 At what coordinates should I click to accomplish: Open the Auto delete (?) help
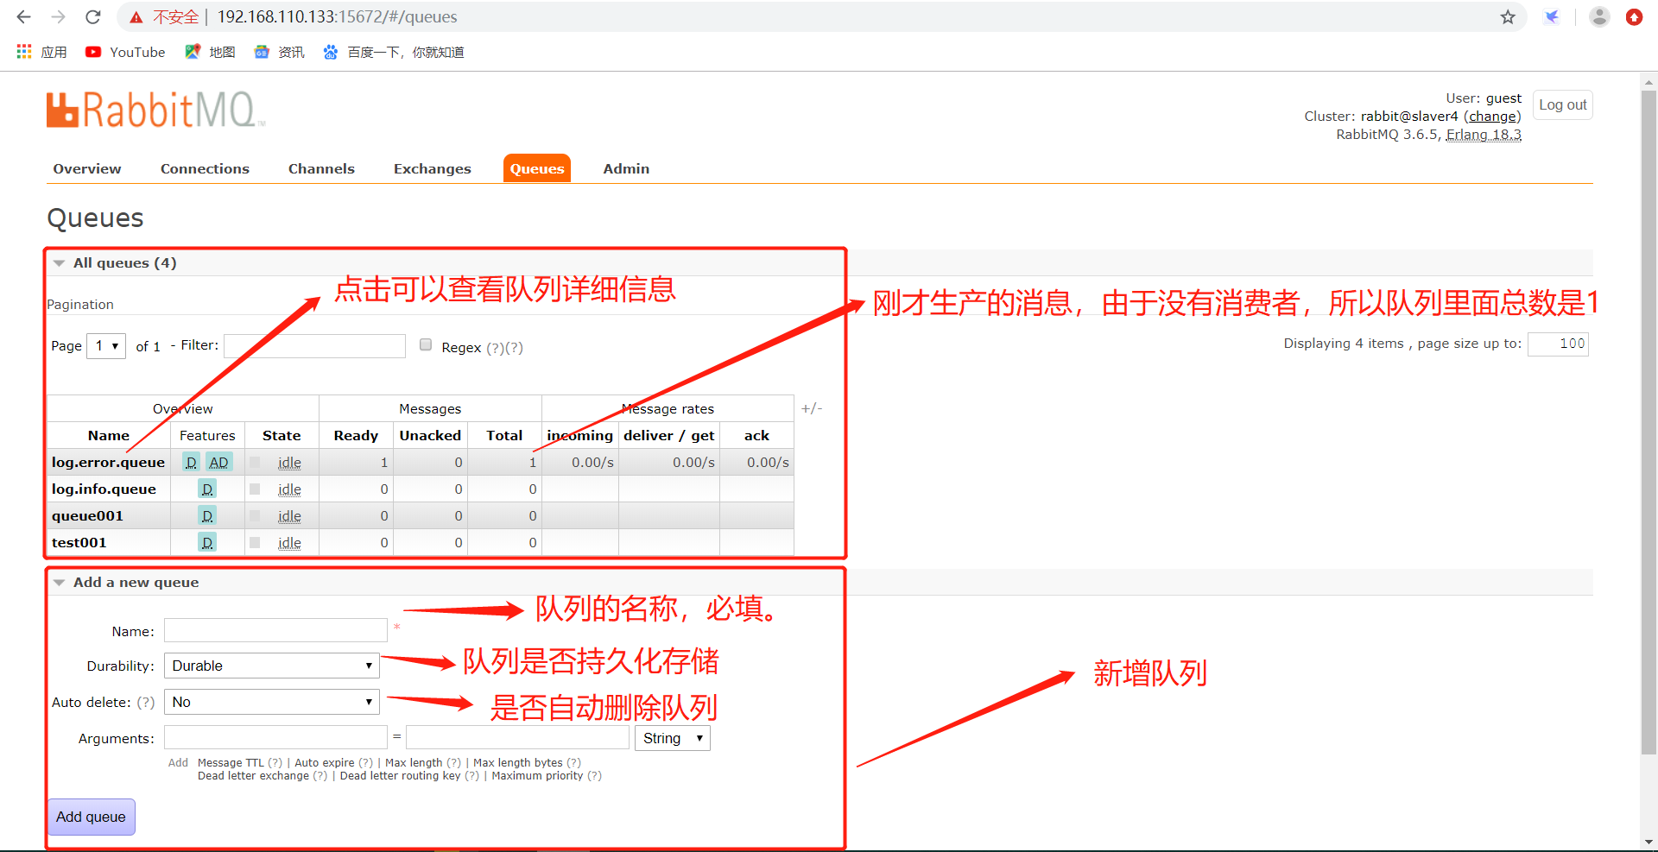pyautogui.click(x=146, y=703)
